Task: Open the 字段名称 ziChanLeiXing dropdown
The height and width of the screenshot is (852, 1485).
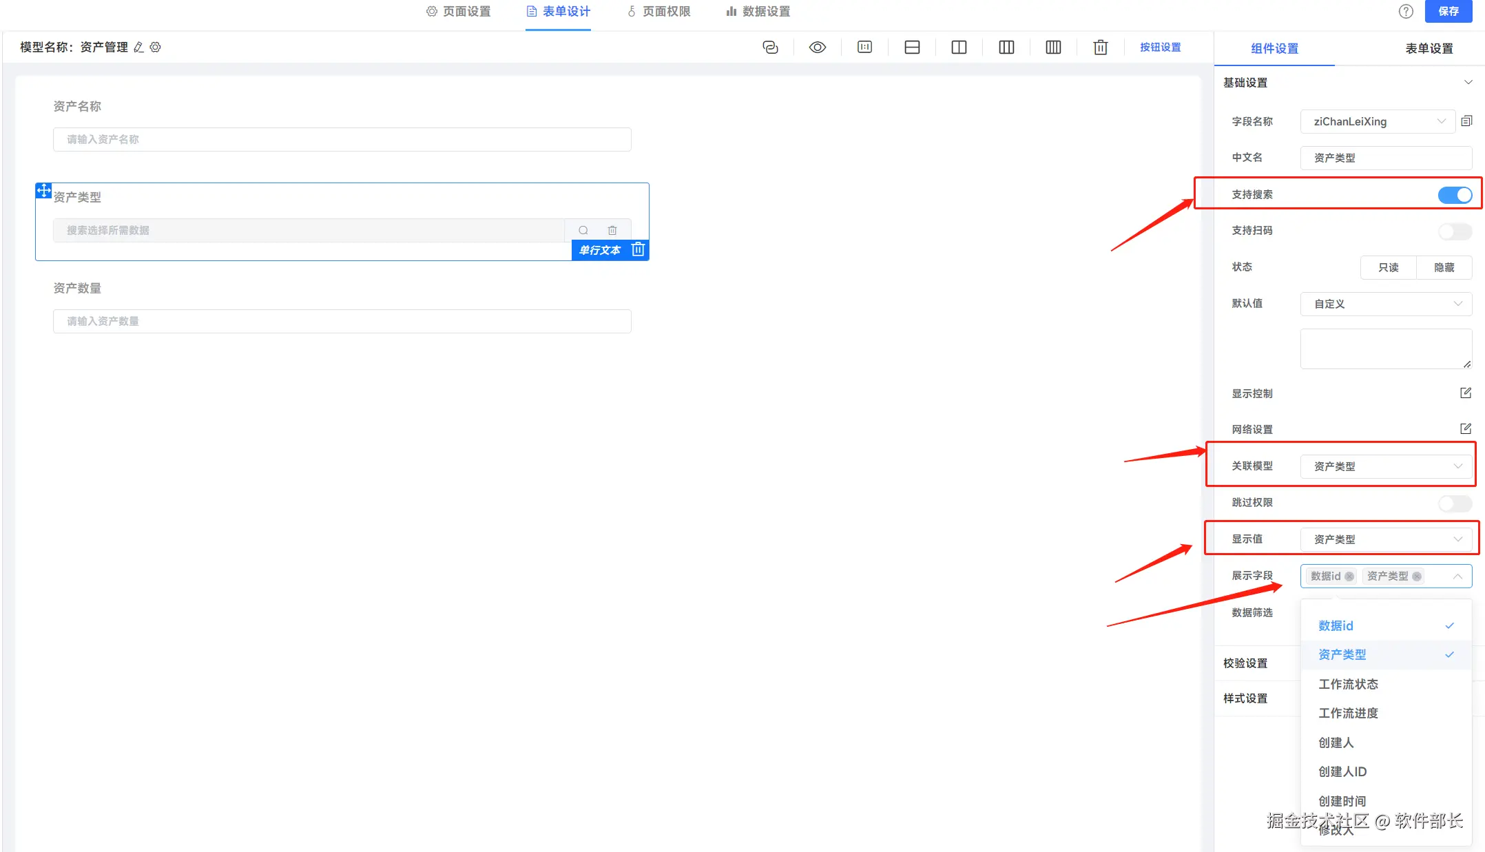Action: 1378,122
